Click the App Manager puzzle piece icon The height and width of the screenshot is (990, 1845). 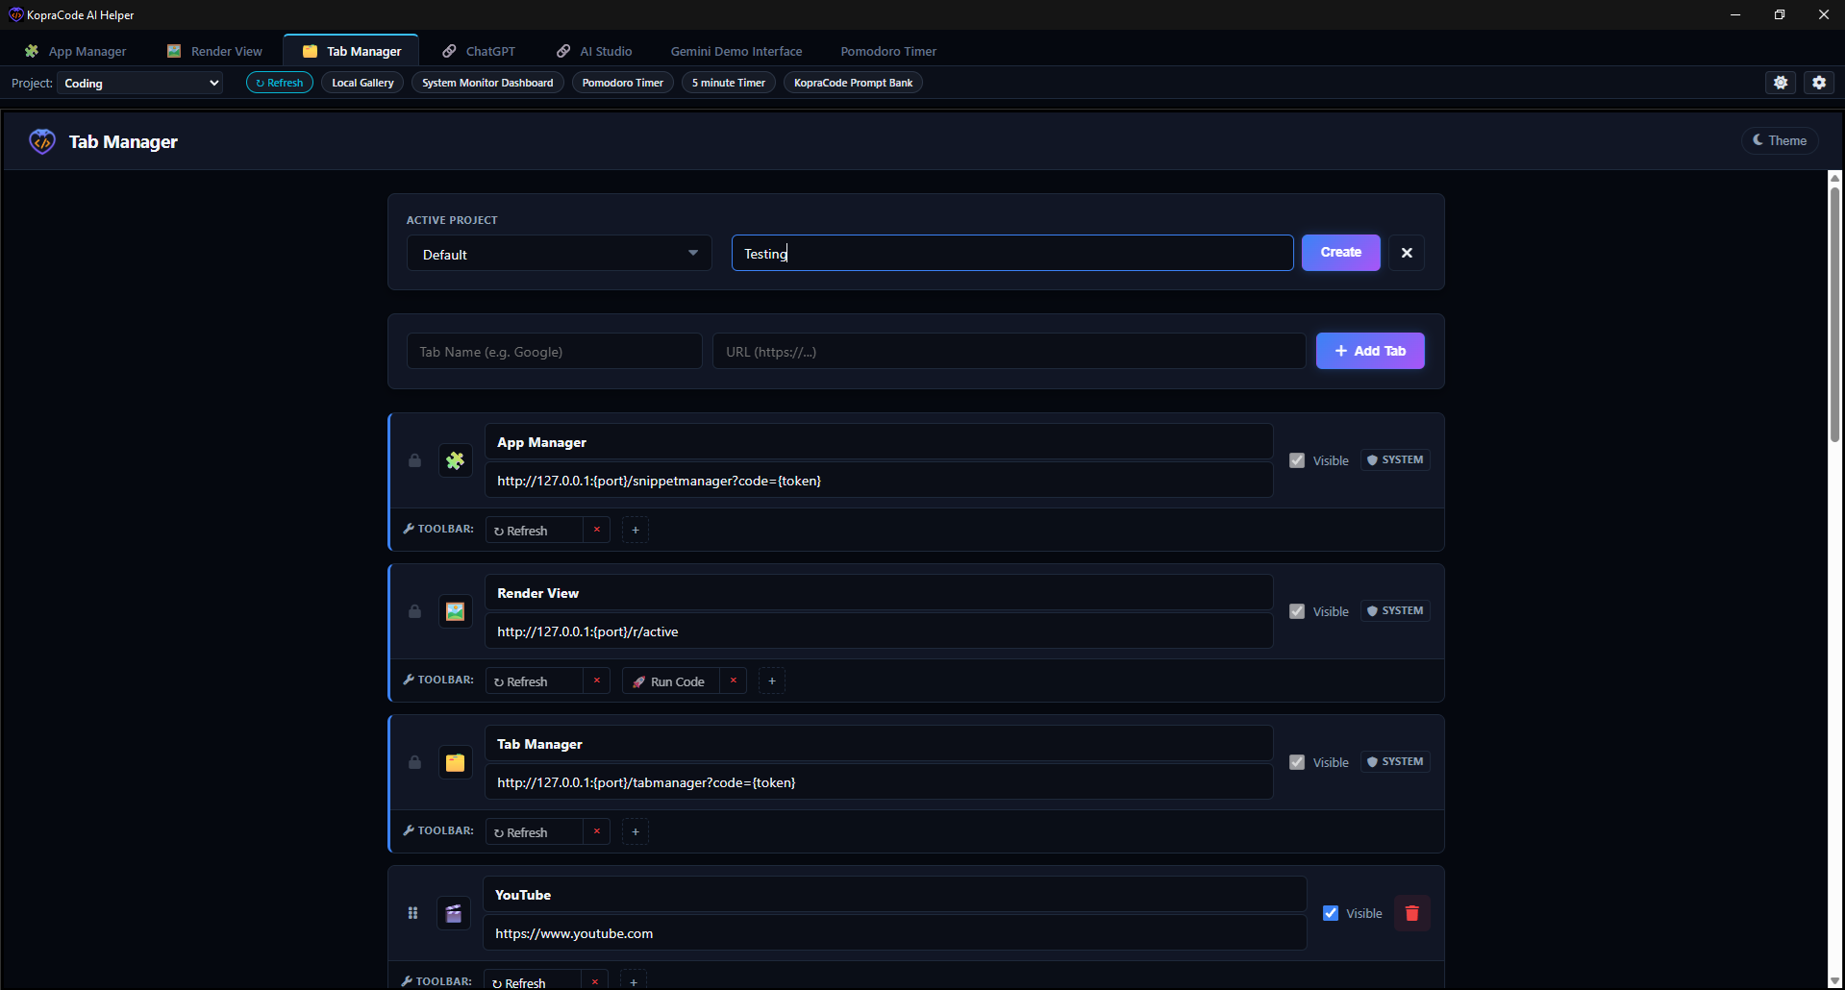tap(455, 460)
